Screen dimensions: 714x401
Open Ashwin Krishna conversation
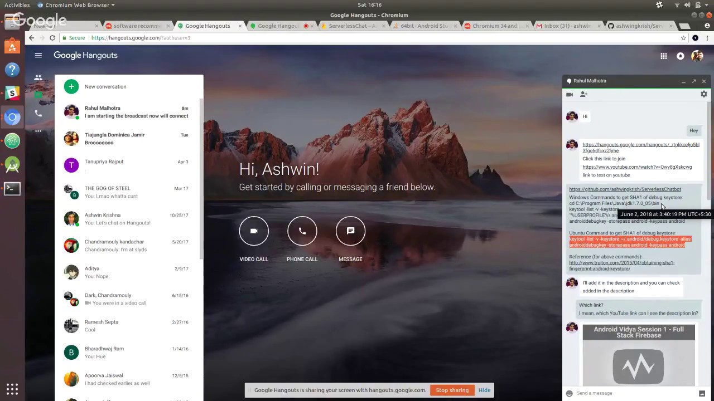coord(129,219)
